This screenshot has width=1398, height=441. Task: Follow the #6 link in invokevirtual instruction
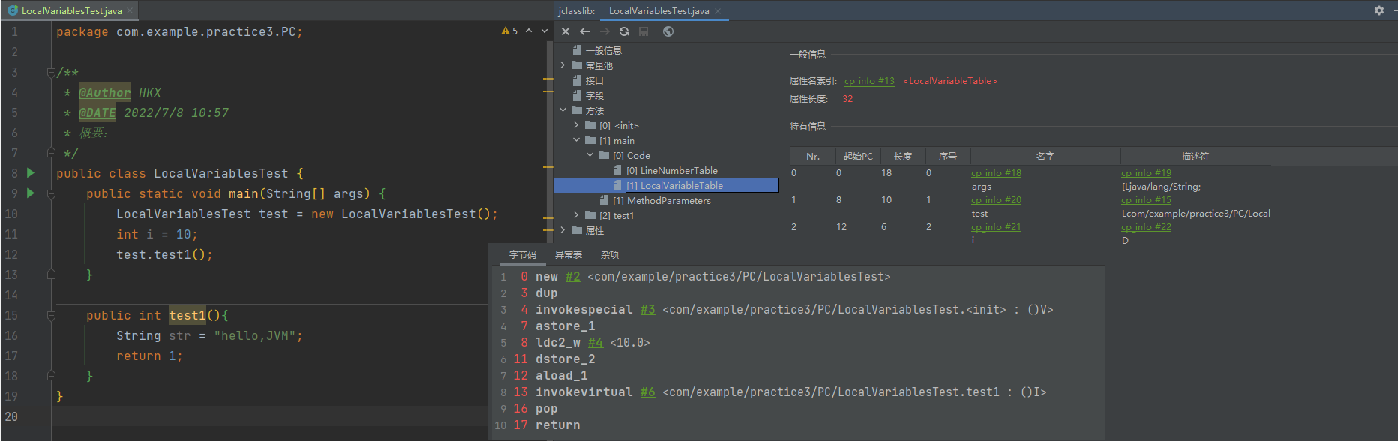coord(647,392)
